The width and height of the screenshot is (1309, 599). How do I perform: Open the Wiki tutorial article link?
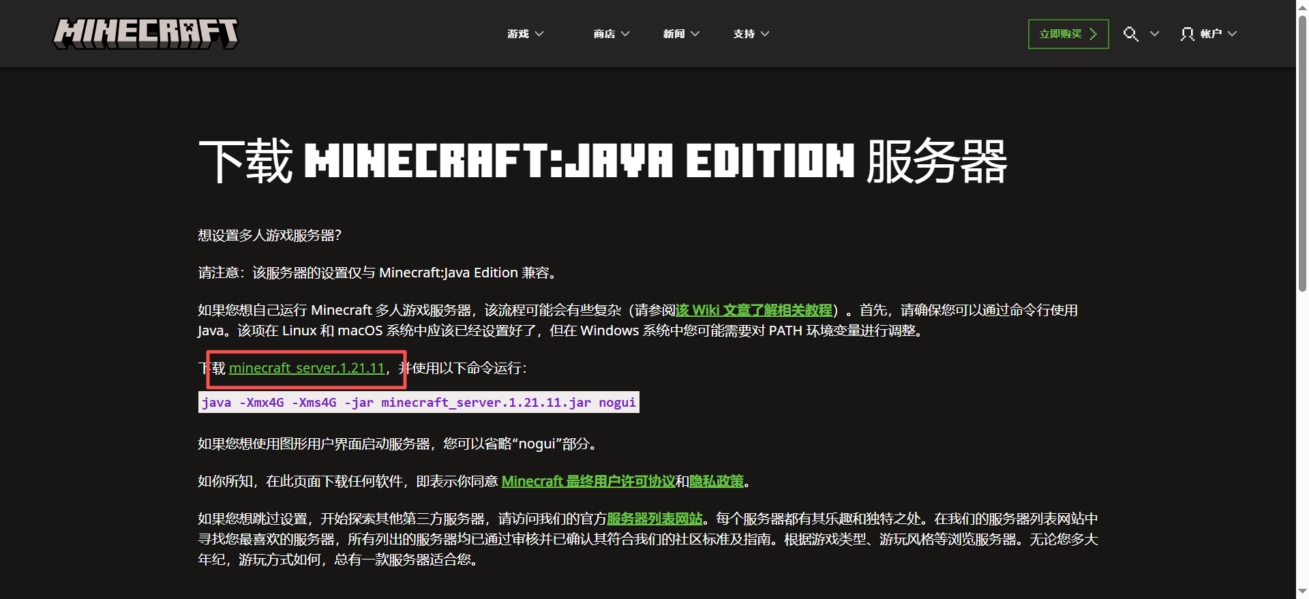pyautogui.click(x=754, y=310)
